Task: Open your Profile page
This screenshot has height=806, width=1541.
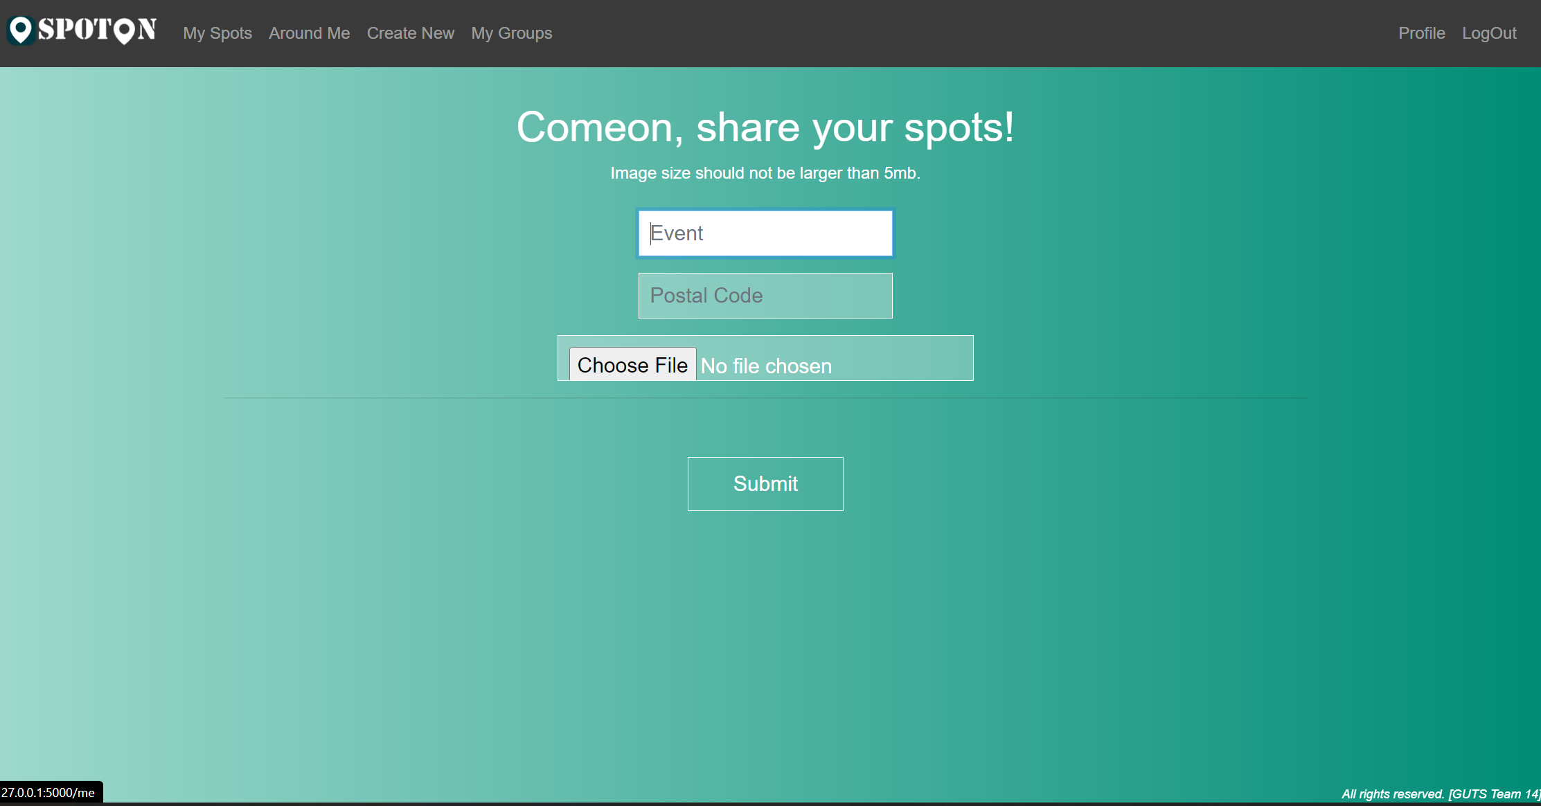Action: click(1421, 33)
